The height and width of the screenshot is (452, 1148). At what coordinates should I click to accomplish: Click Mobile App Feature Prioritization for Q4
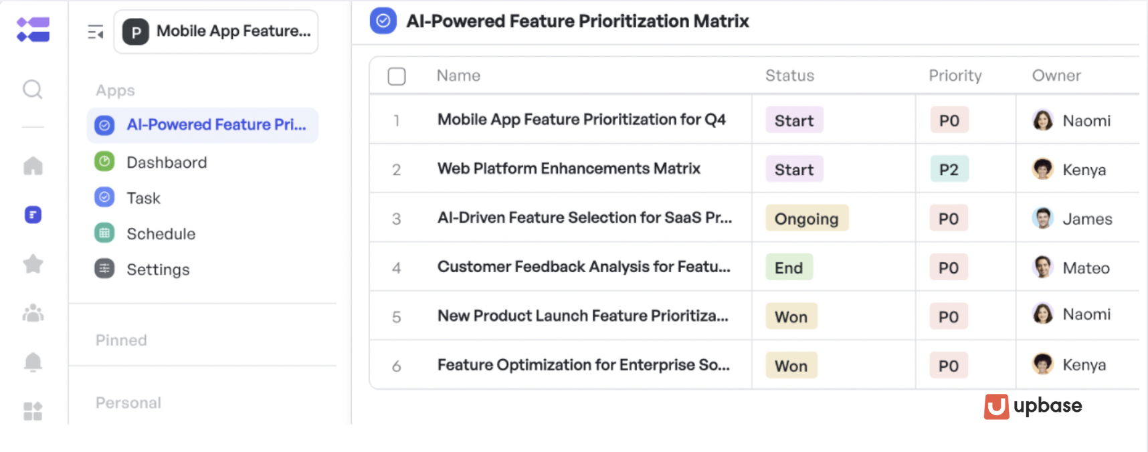pos(581,120)
